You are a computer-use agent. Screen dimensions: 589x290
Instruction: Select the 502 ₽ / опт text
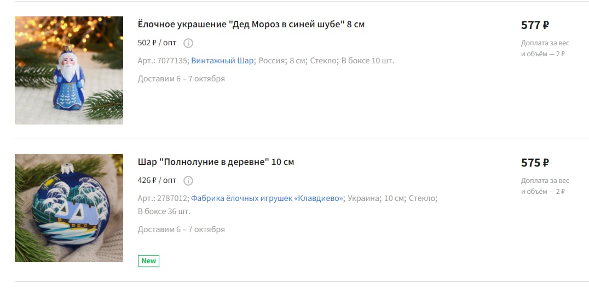157,43
